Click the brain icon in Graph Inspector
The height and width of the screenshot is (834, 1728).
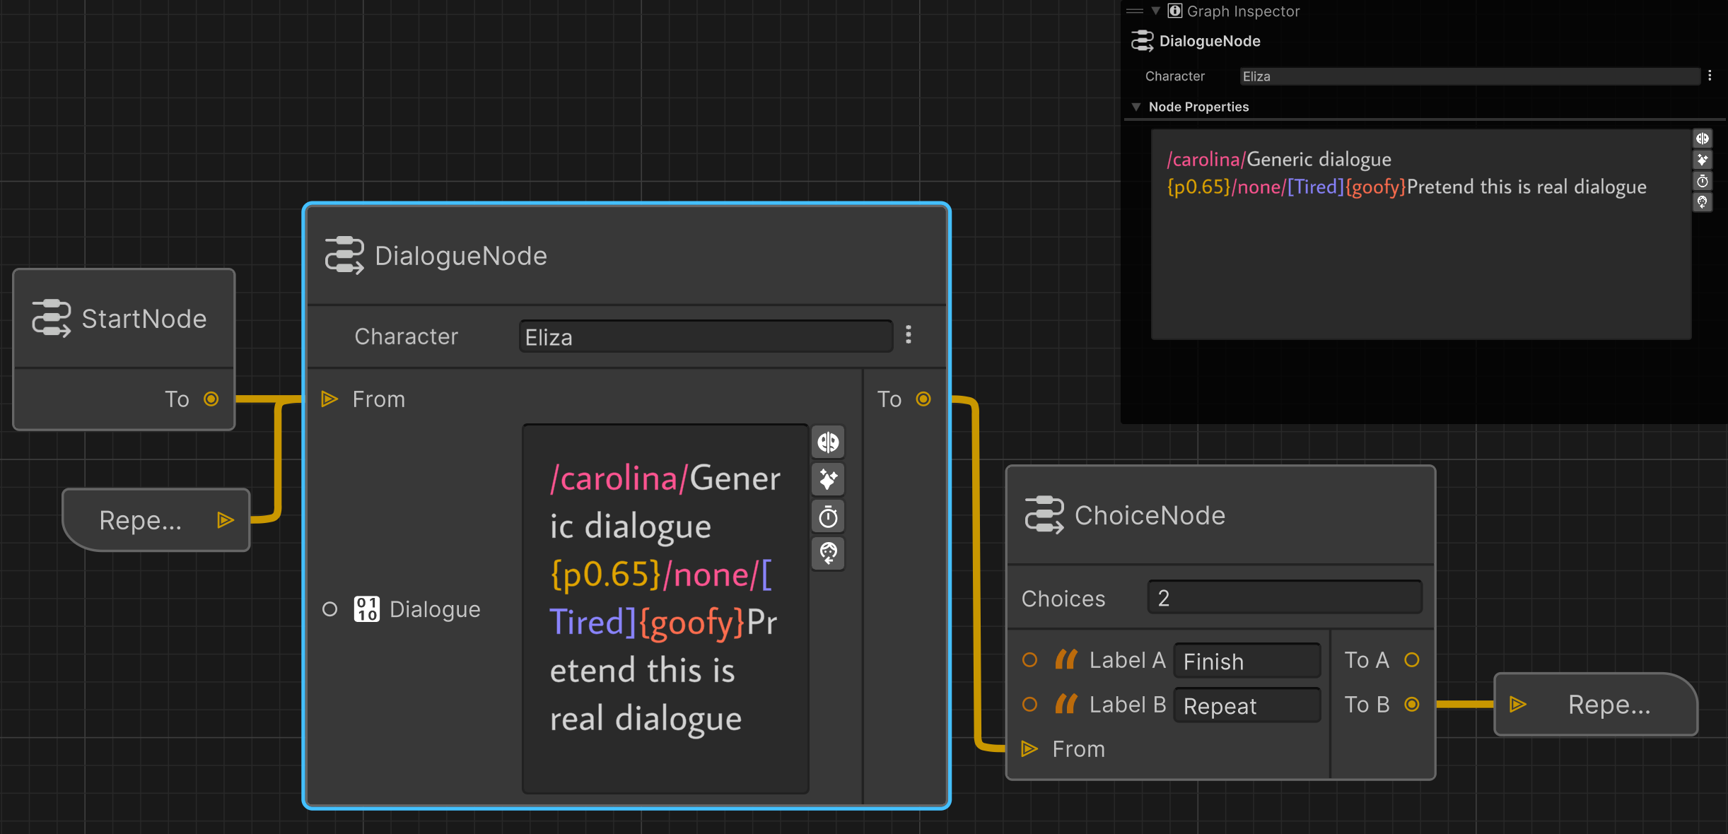point(1702,139)
